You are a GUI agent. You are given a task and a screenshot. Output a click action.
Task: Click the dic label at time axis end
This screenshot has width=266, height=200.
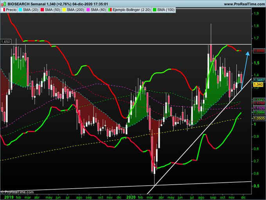click(243, 197)
